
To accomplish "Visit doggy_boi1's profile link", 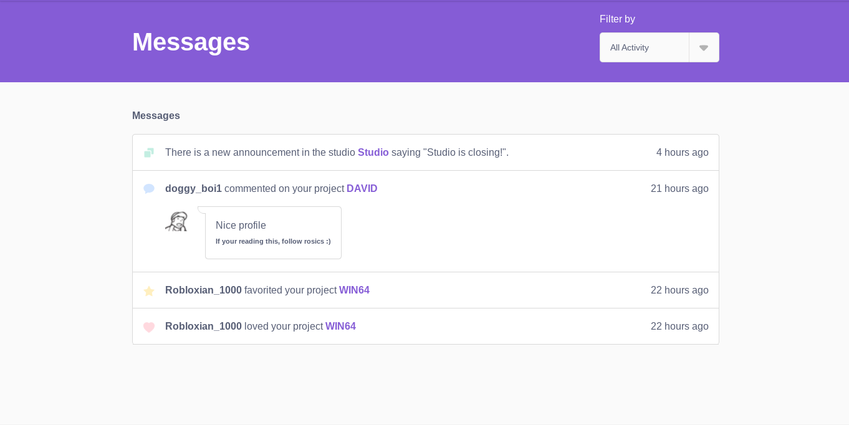I will [193, 189].
